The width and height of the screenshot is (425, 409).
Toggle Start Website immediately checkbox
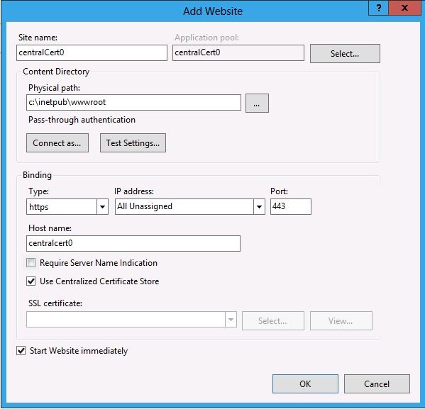[21, 350]
